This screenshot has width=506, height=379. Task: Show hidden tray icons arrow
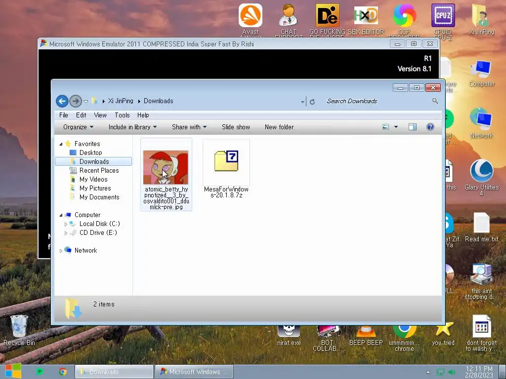[x=428, y=372]
